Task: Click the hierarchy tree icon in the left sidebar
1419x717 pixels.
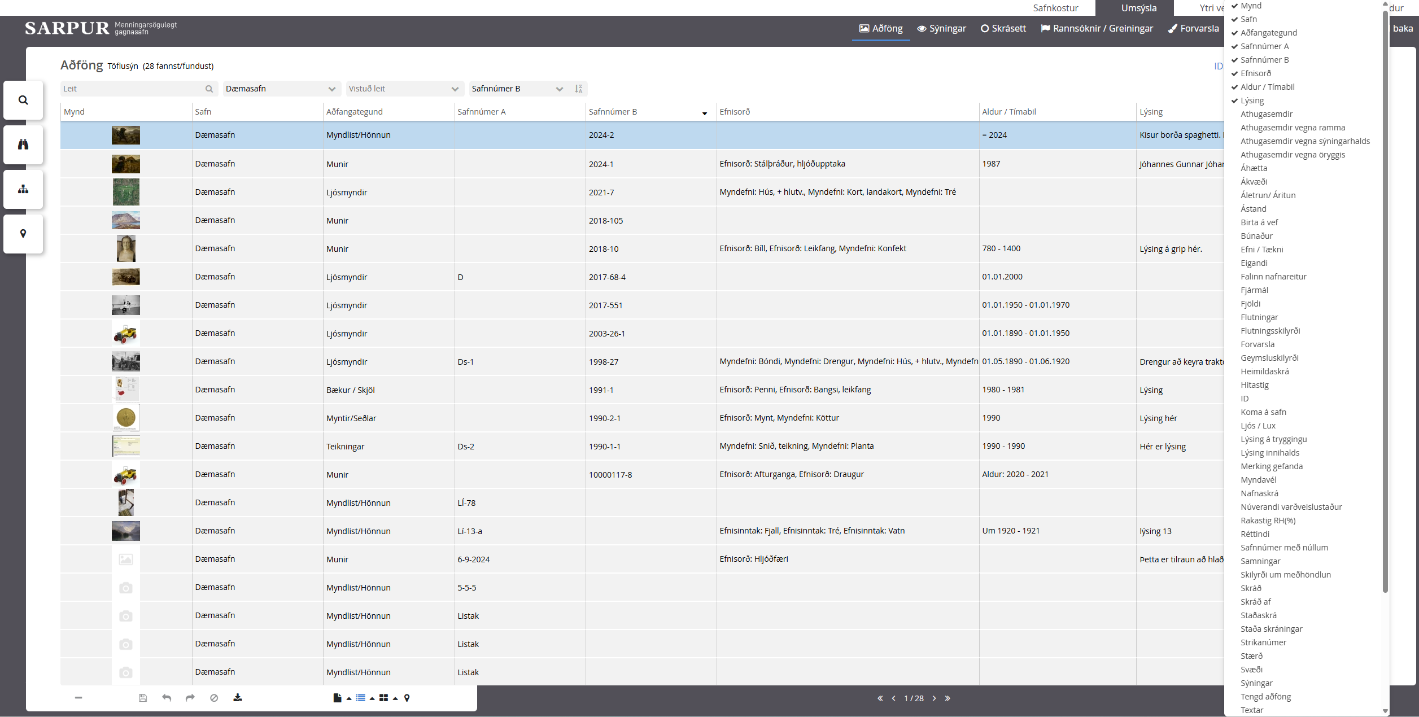Action: coord(23,189)
